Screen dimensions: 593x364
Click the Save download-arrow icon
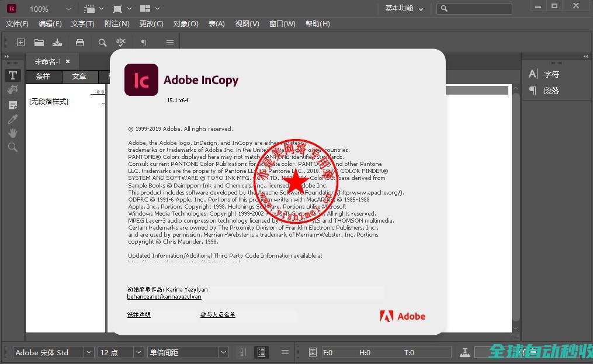[x=57, y=42]
